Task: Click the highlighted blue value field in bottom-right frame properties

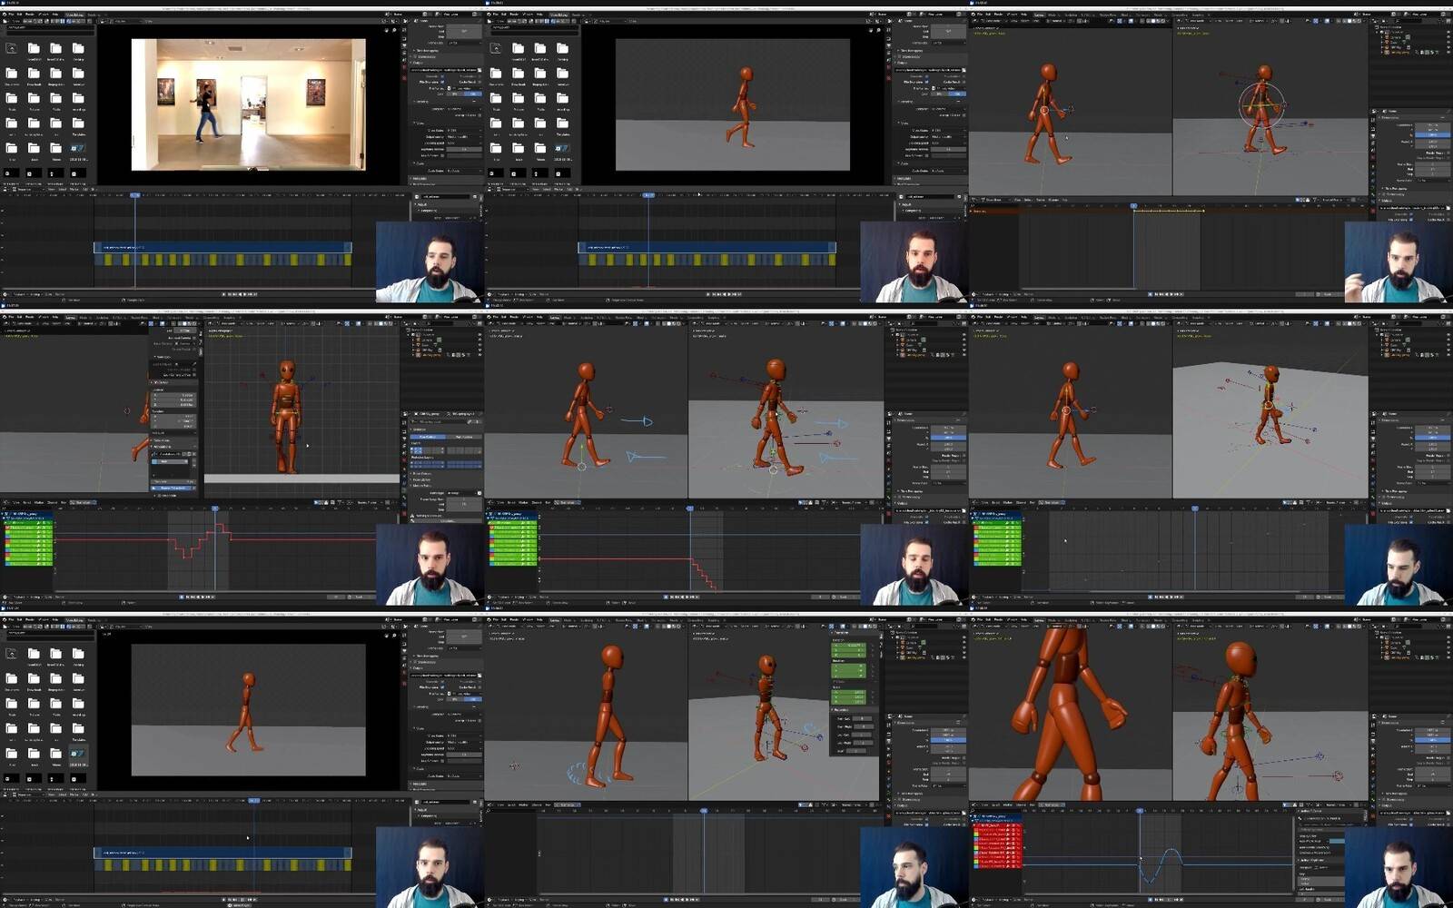Action: [1432, 740]
